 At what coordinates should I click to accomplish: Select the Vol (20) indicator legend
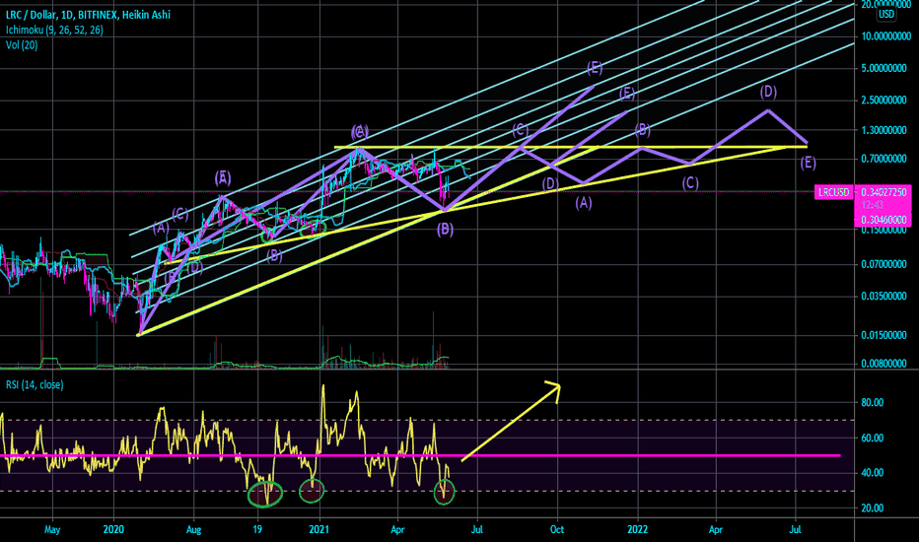point(22,45)
